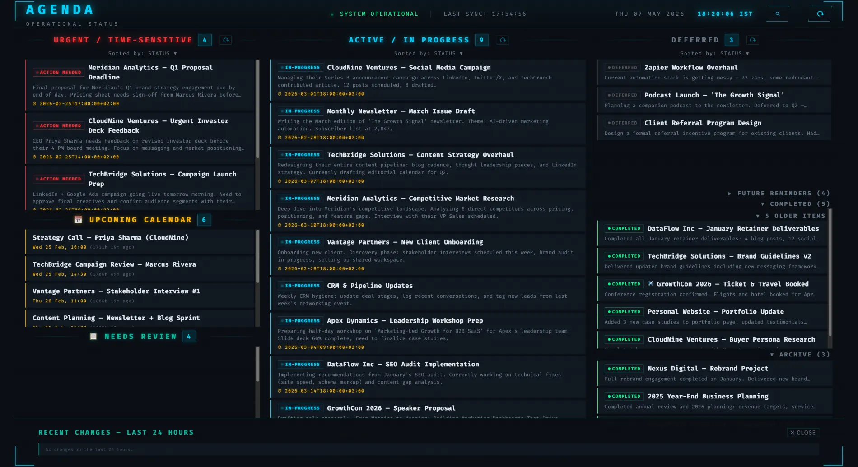Collapse the Completed (5) group
This screenshot has width=858, height=467.
pos(795,204)
